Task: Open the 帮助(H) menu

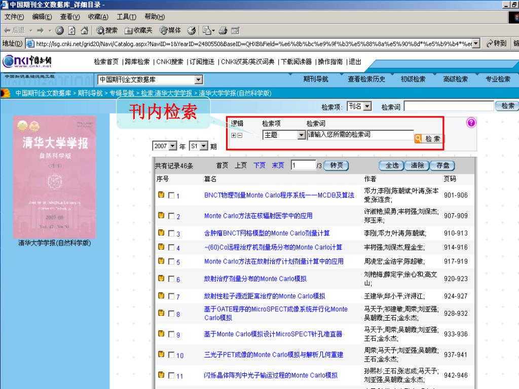Action: [155, 17]
